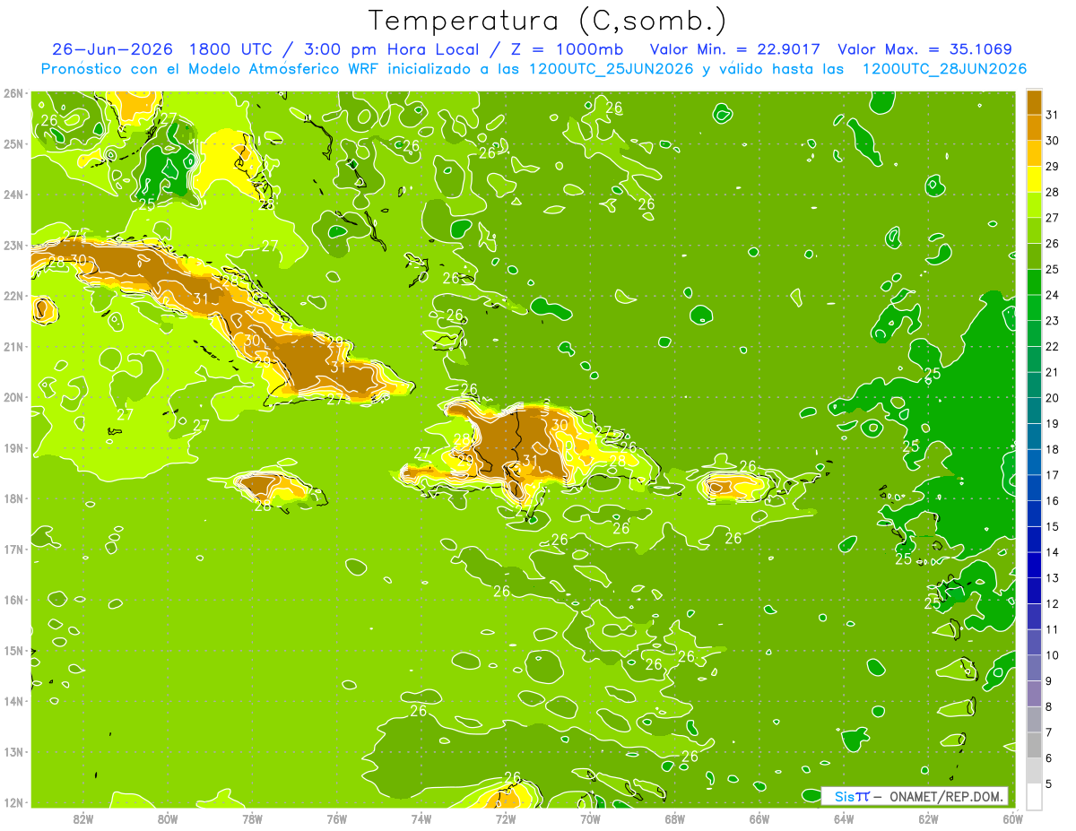
Task: Click longitude axis label 68W
Action: 674,818
